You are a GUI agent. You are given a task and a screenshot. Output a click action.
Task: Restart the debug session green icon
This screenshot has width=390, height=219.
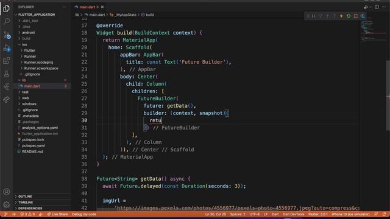[349, 16]
